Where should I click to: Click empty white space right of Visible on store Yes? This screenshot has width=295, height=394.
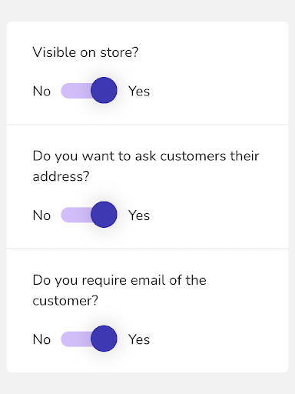coord(217,92)
